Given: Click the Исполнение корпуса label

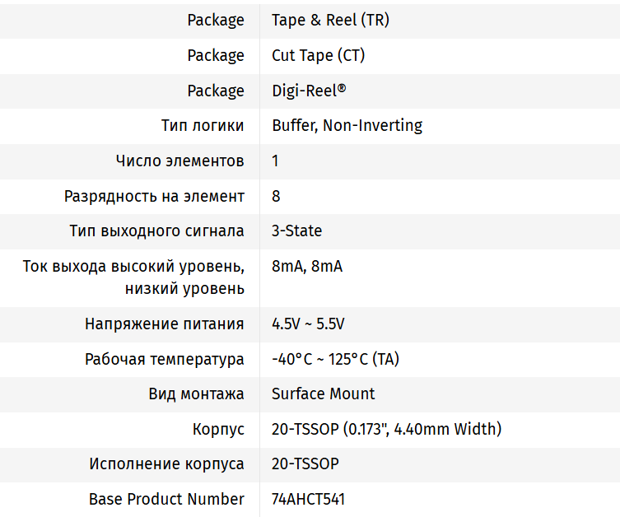Looking at the screenshot, I should coord(166,463).
